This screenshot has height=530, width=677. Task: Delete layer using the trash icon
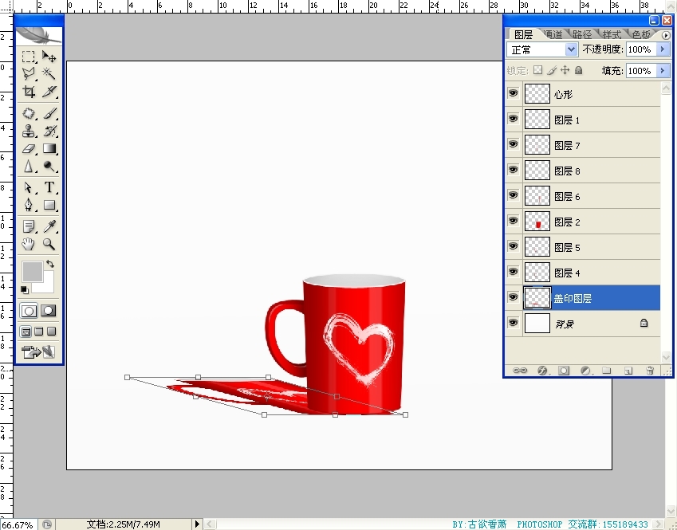(x=650, y=371)
